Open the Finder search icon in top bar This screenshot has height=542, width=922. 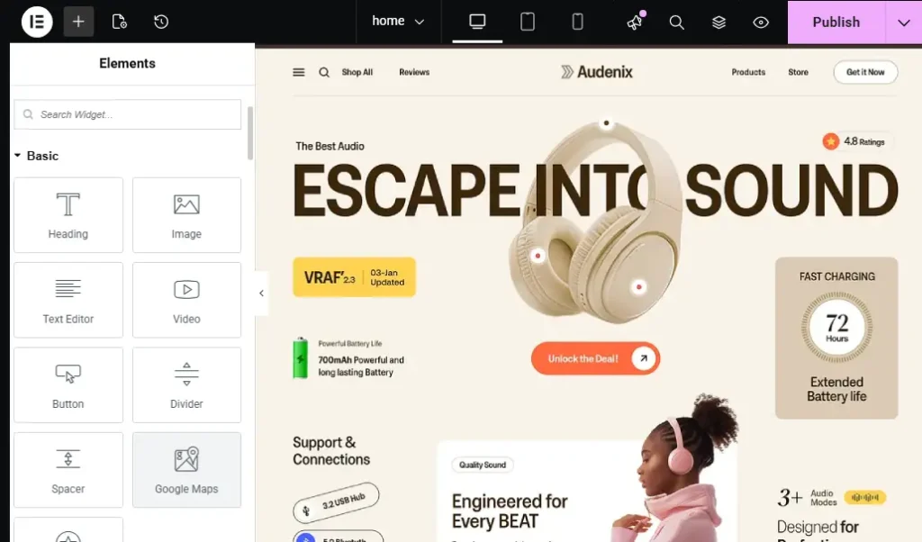click(x=677, y=23)
